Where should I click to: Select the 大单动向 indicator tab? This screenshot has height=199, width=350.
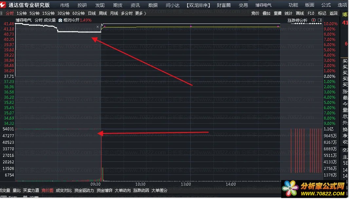coord(123,191)
